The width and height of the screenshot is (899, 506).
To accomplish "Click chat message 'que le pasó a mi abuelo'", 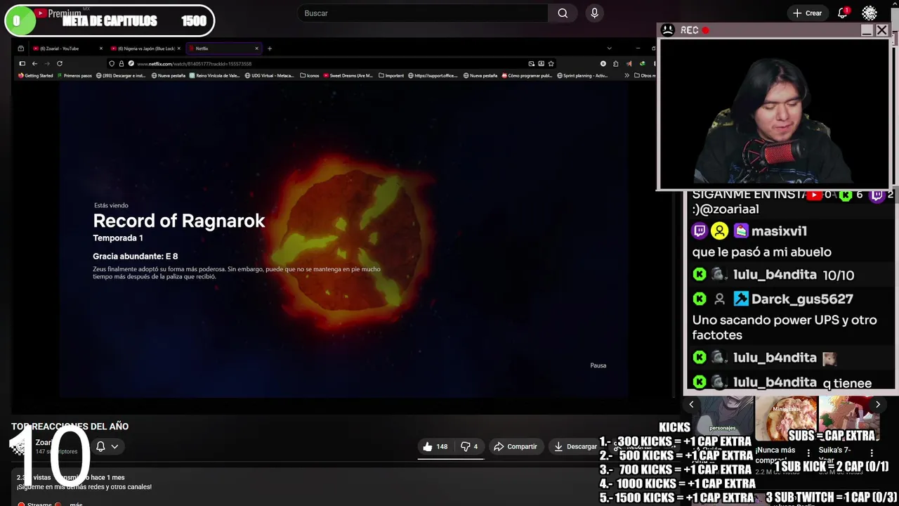I will tap(762, 252).
